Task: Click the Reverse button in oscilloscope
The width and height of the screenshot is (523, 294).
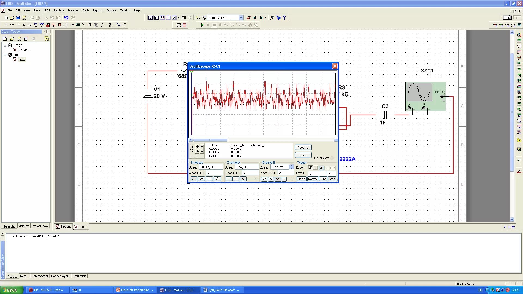Action: click(303, 148)
